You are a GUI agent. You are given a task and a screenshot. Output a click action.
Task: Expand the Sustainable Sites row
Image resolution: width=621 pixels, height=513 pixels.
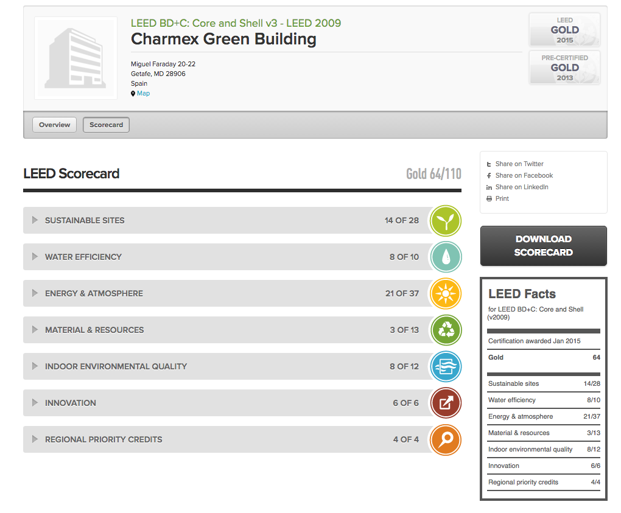[35, 220]
